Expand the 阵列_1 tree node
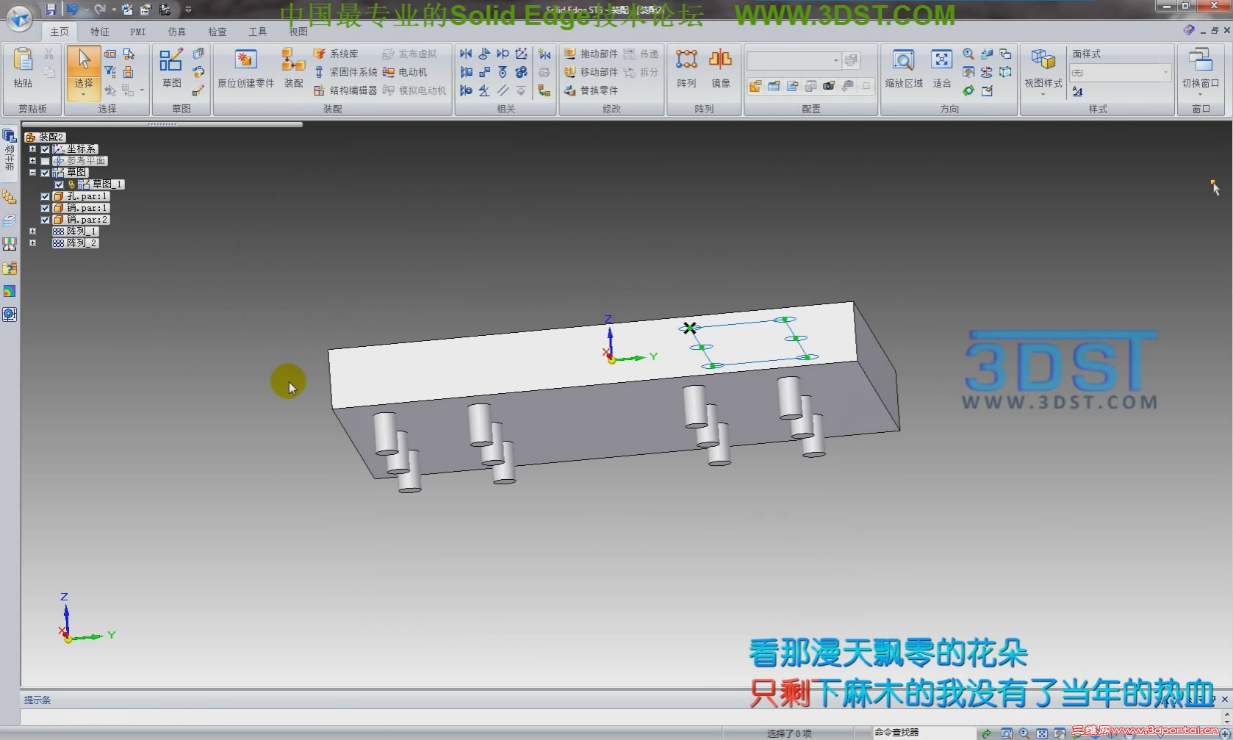 pos(32,231)
